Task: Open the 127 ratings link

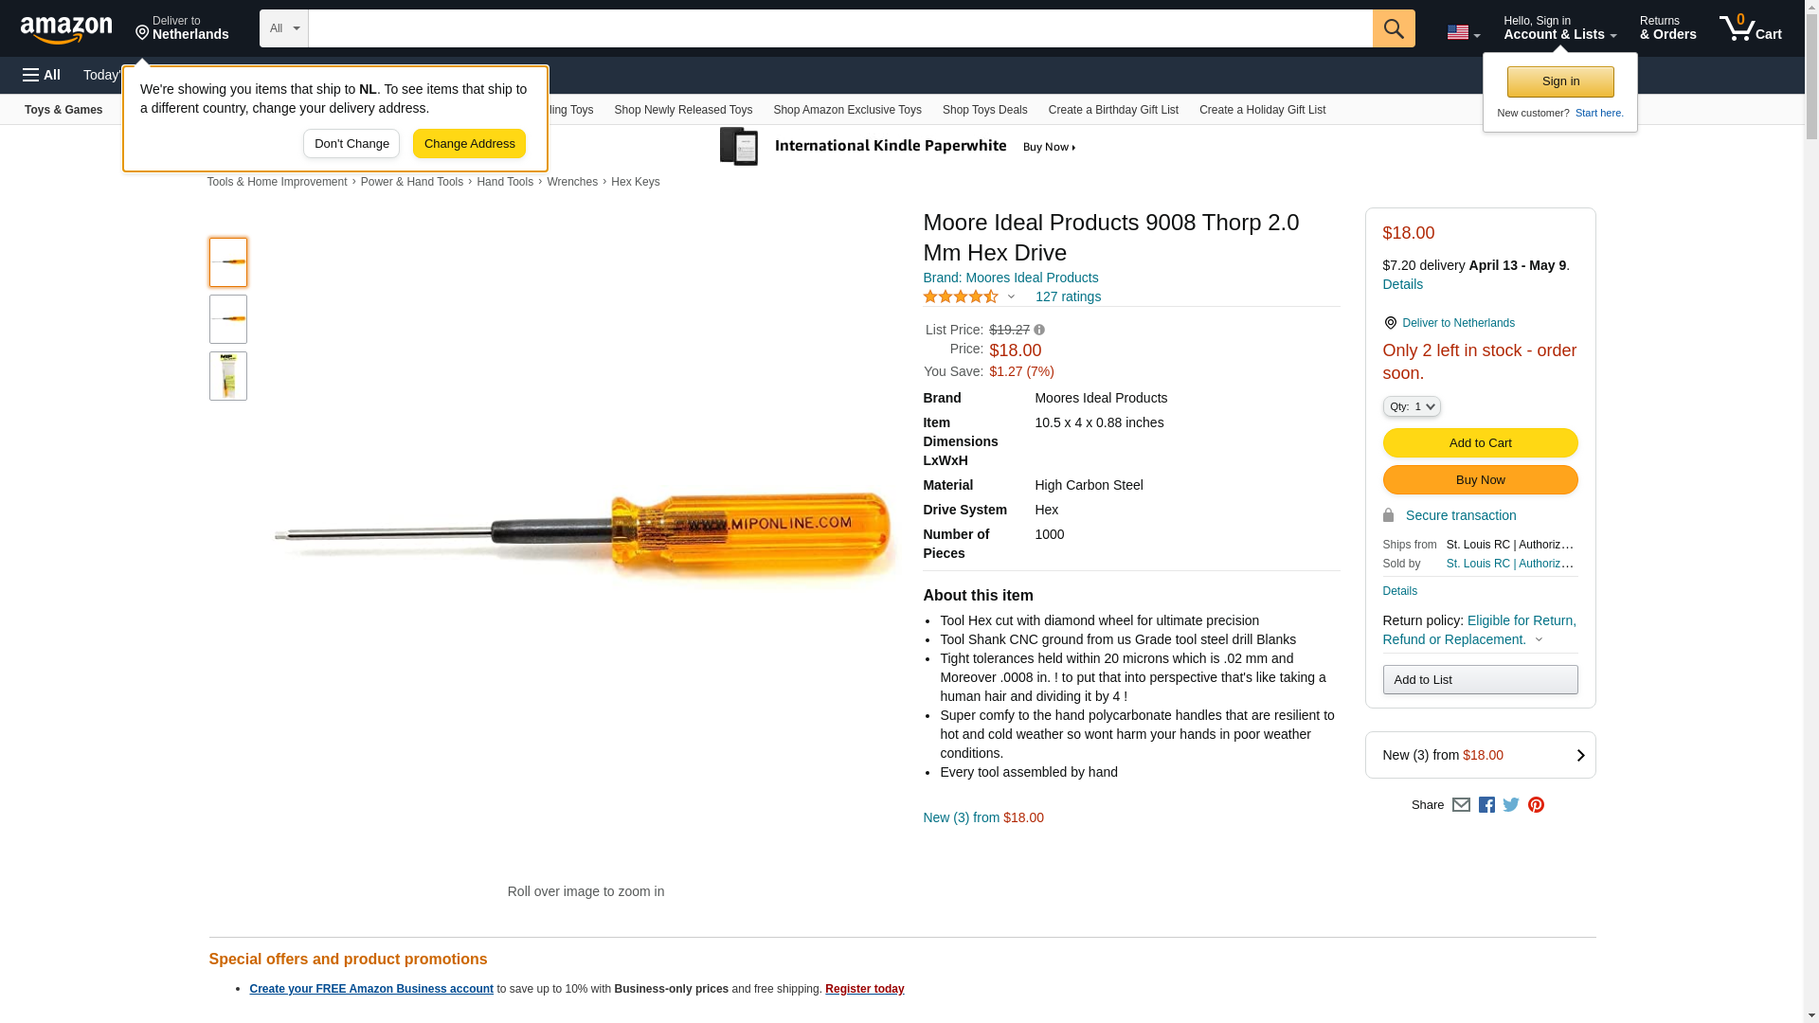Action: coord(1068,297)
